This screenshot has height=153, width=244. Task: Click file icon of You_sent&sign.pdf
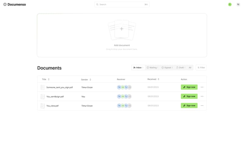tap(42, 96)
